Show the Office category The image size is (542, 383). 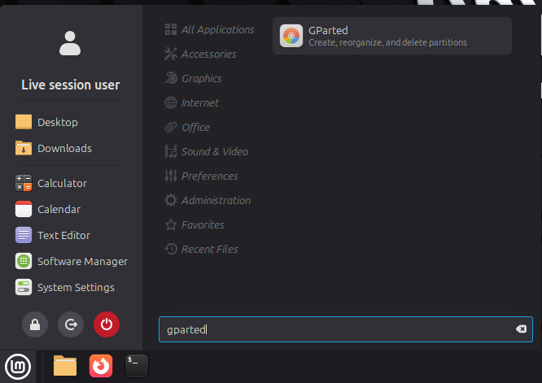coord(187,127)
